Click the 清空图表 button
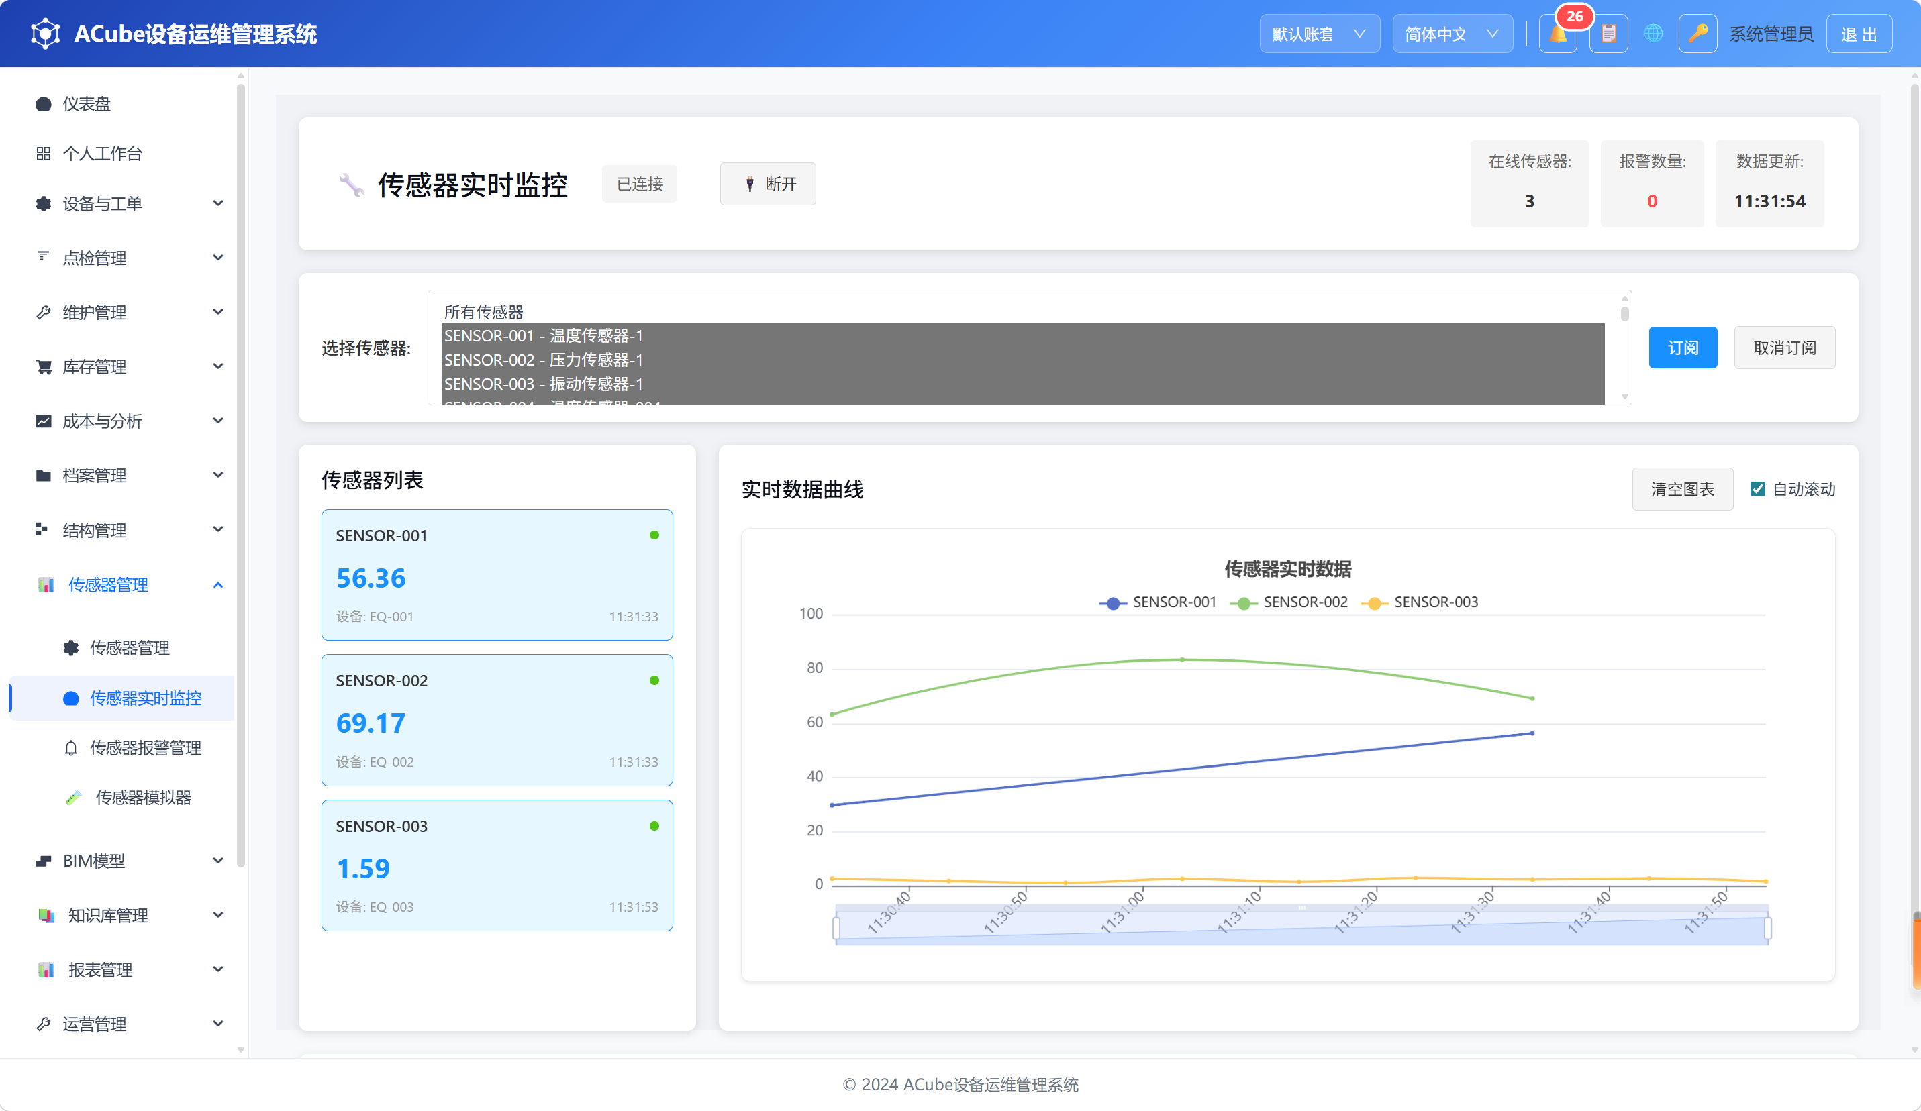The width and height of the screenshot is (1921, 1111). point(1681,489)
